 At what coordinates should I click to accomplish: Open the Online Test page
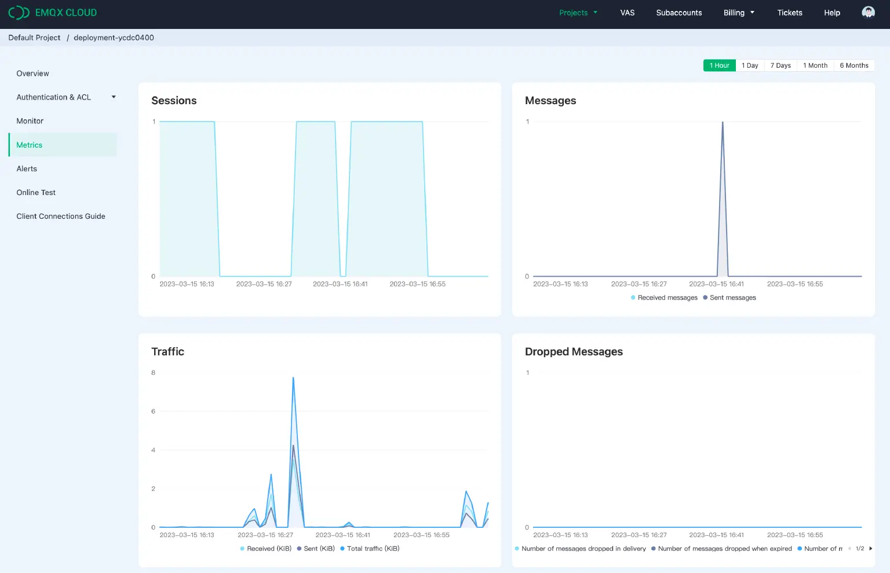pyautogui.click(x=36, y=192)
